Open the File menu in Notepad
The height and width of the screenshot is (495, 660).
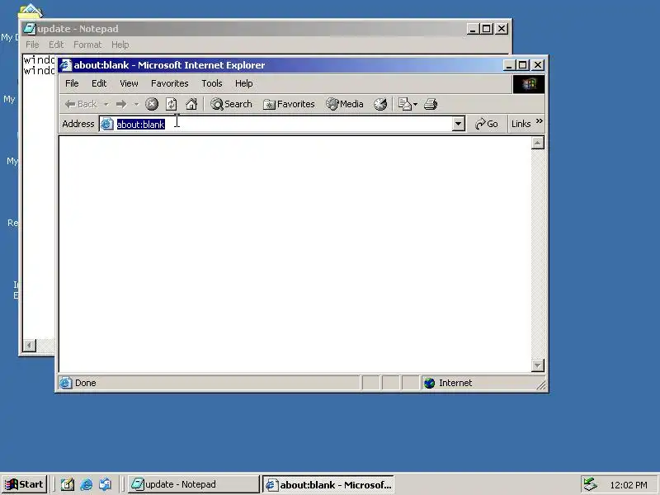point(32,45)
